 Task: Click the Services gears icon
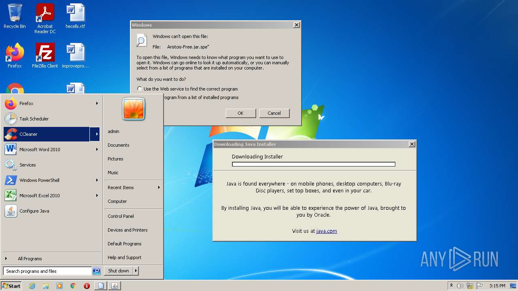pyautogui.click(x=11, y=165)
